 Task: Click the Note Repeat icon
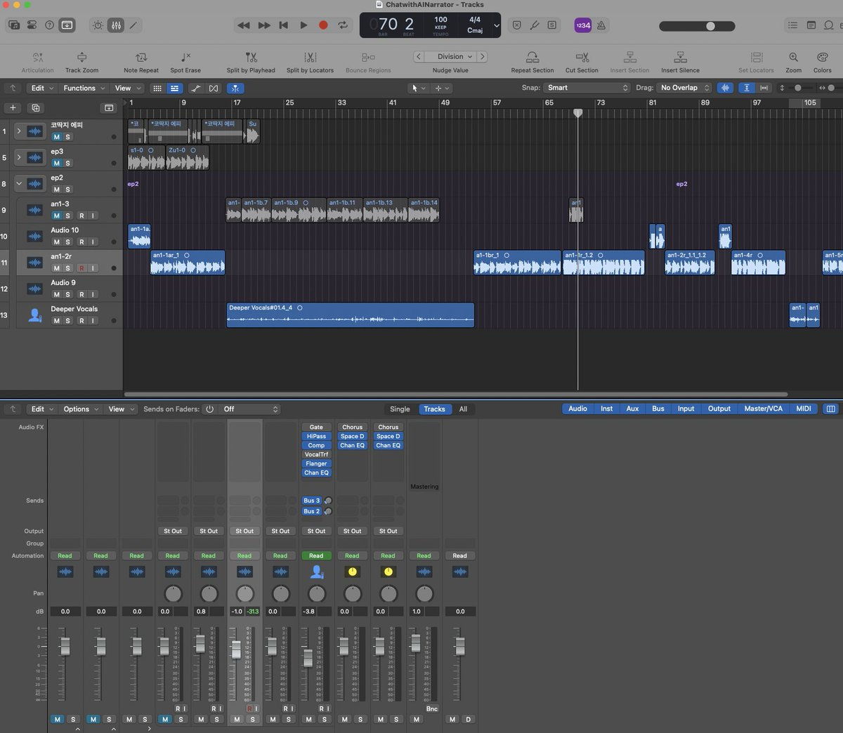[x=141, y=58]
